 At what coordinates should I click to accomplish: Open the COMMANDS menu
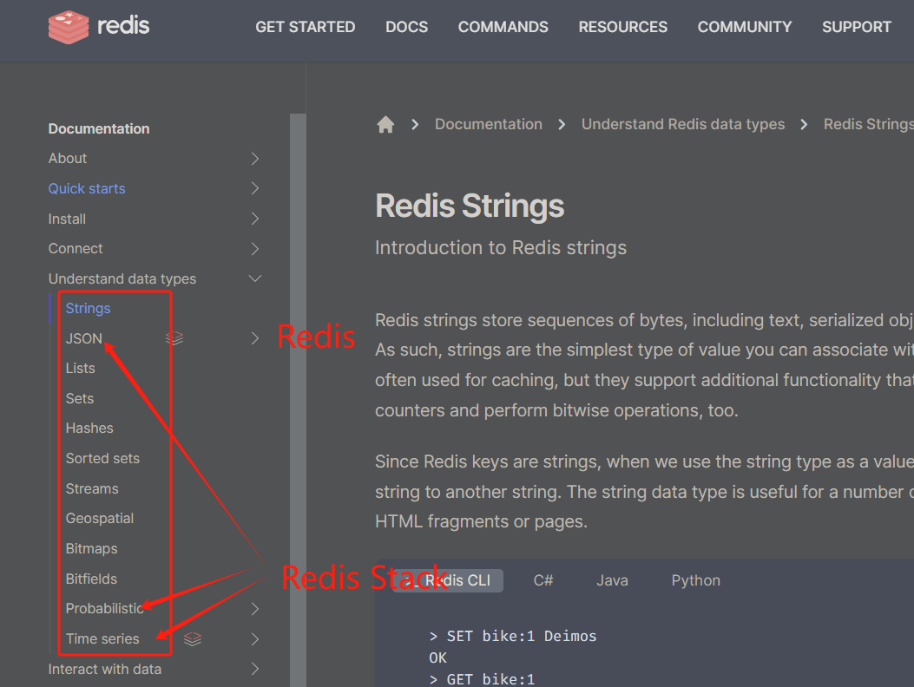[503, 27]
